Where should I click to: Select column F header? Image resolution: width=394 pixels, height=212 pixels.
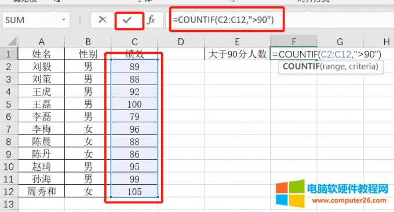coord(294,41)
